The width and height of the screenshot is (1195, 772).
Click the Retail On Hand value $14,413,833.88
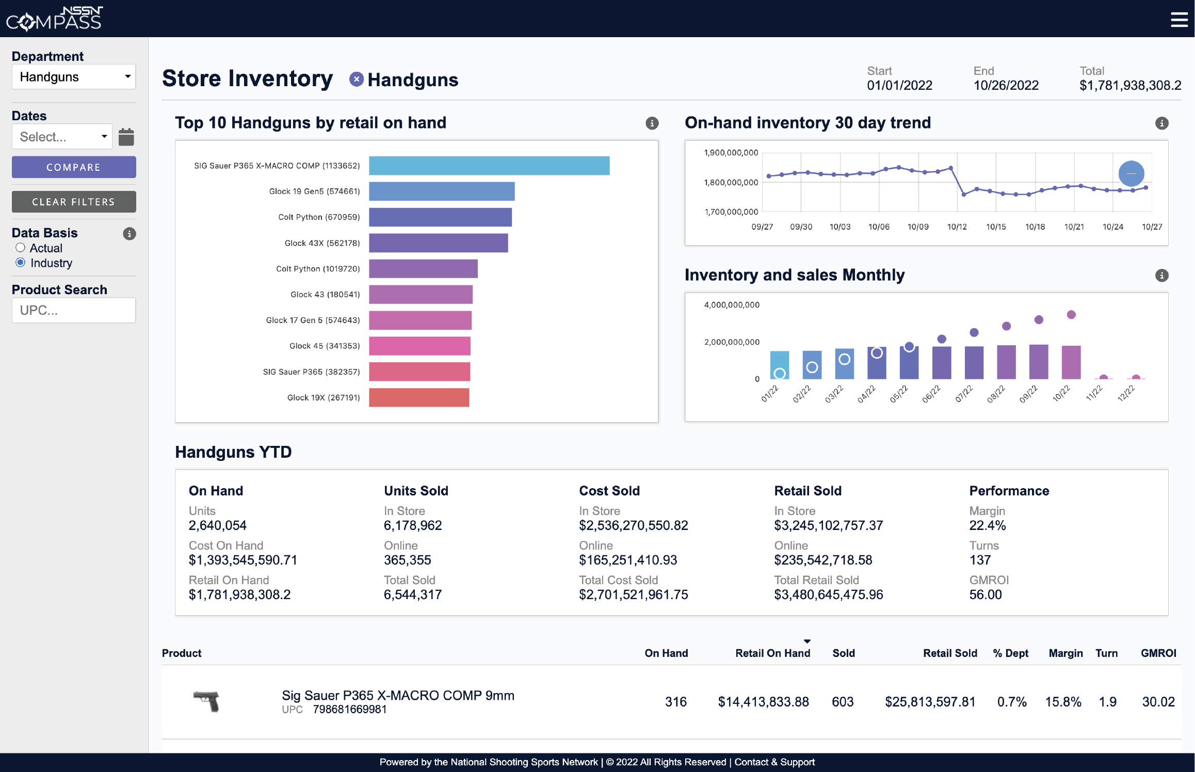[x=763, y=702]
